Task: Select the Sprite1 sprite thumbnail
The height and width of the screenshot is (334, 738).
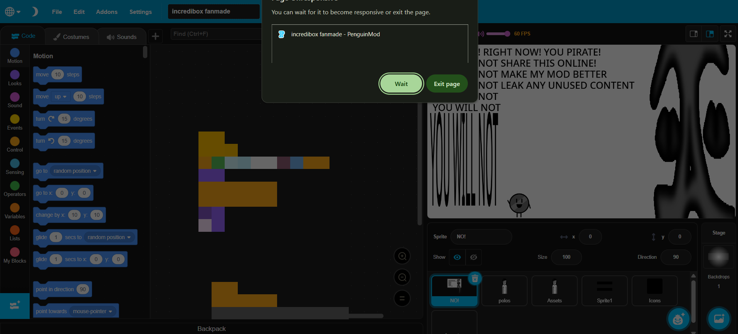Action: pos(605,291)
